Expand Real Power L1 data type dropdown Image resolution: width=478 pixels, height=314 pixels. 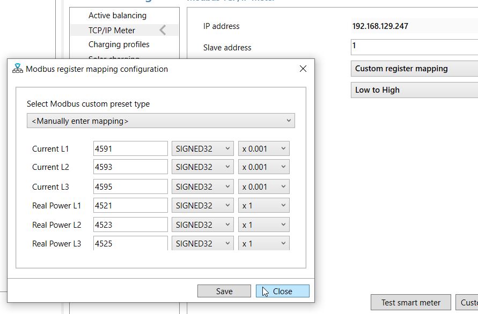coord(202,206)
